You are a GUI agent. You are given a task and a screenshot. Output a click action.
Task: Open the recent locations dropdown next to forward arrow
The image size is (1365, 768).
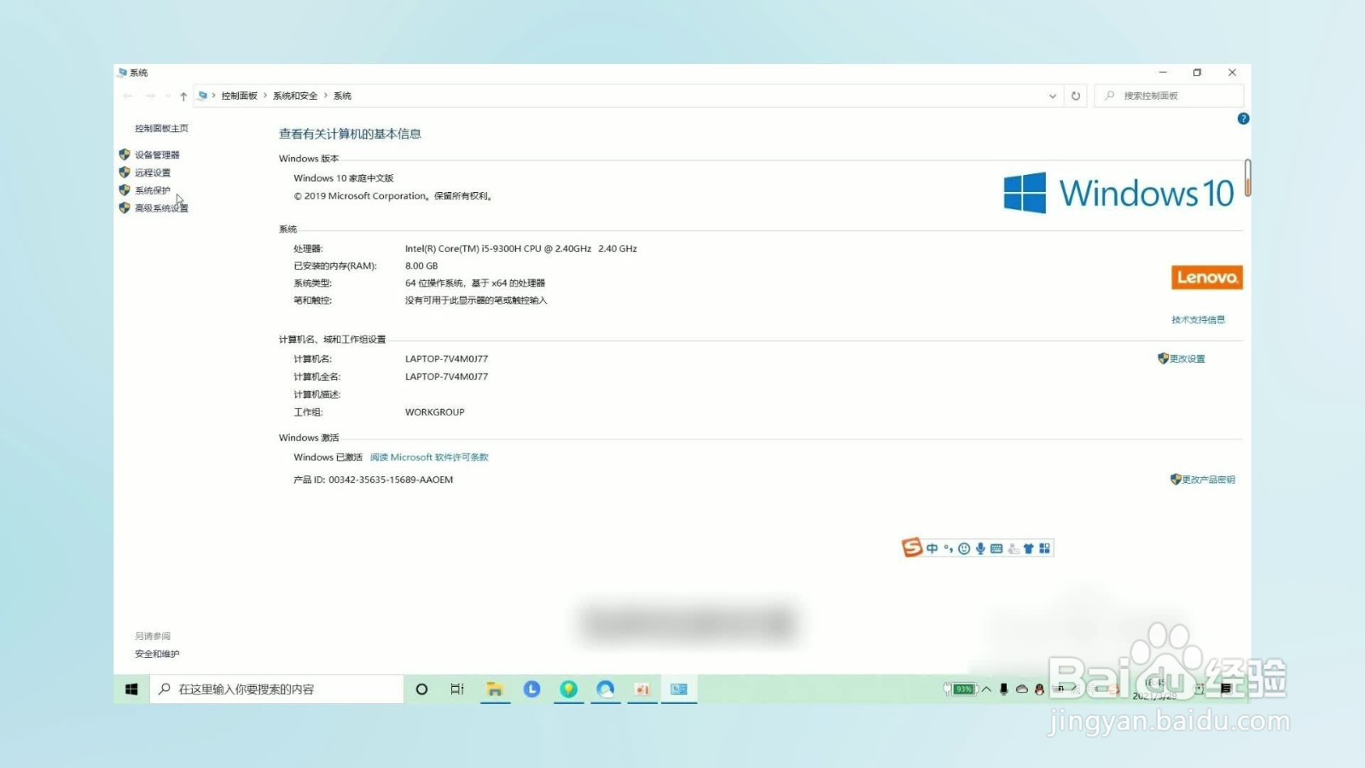167,96
